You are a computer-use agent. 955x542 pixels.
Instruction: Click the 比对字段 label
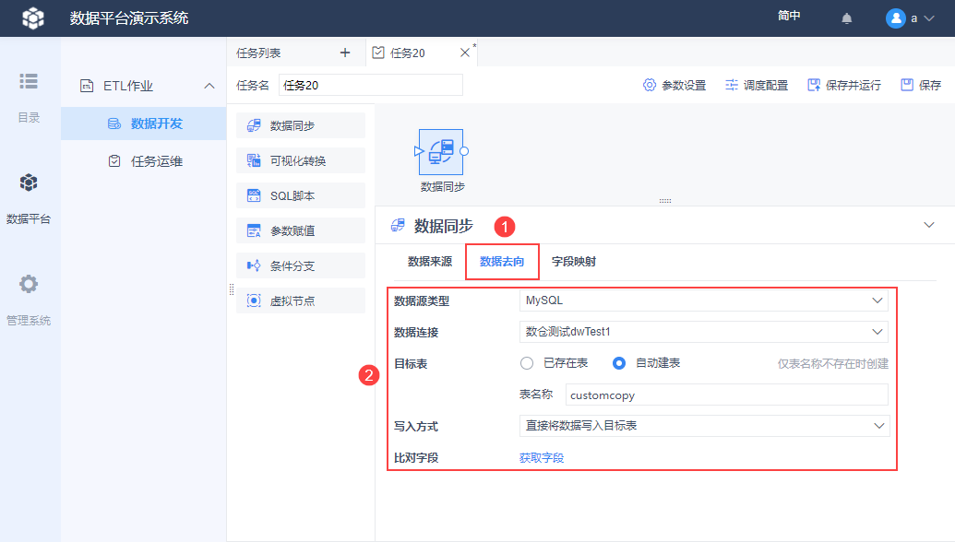pos(416,458)
